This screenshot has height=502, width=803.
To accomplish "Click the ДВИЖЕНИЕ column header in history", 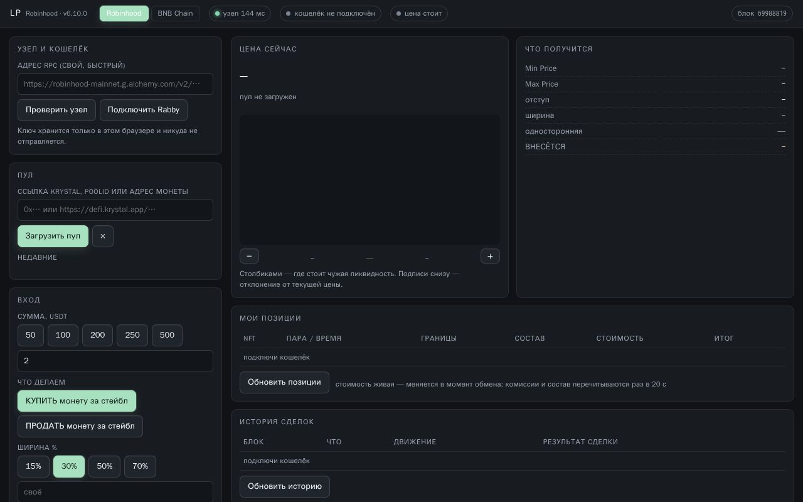I will click(415, 442).
